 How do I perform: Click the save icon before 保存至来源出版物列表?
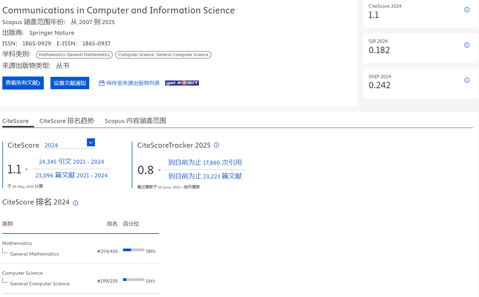(102, 83)
